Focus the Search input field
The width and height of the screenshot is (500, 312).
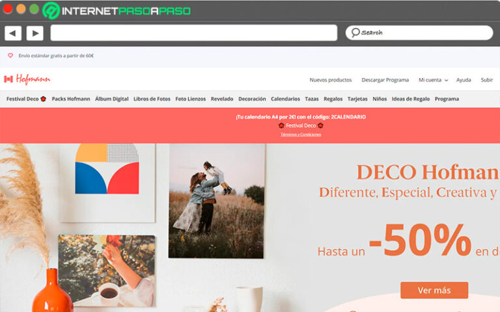[419, 32]
